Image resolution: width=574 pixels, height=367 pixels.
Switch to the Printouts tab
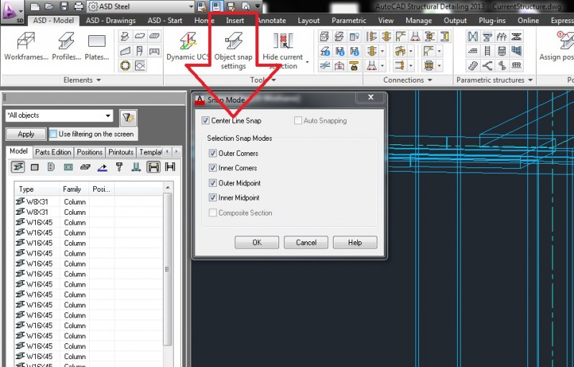click(x=121, y=152)
